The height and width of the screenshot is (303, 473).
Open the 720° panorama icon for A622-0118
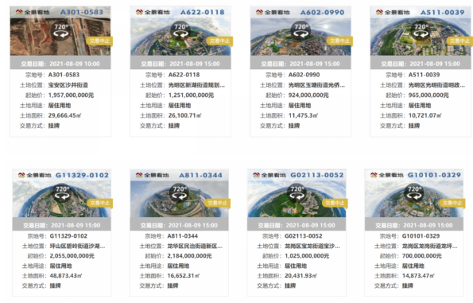(181, 30)
